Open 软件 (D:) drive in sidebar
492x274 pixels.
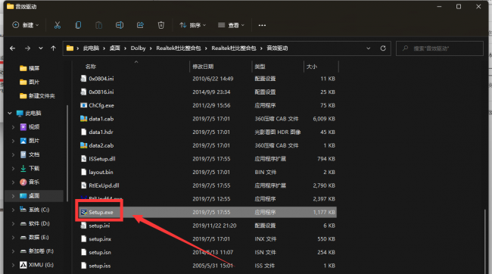(39, 223)
